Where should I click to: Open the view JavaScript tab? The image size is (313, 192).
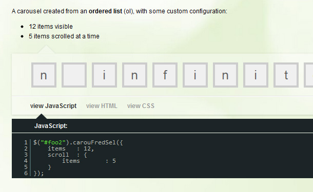pos(53,106)
